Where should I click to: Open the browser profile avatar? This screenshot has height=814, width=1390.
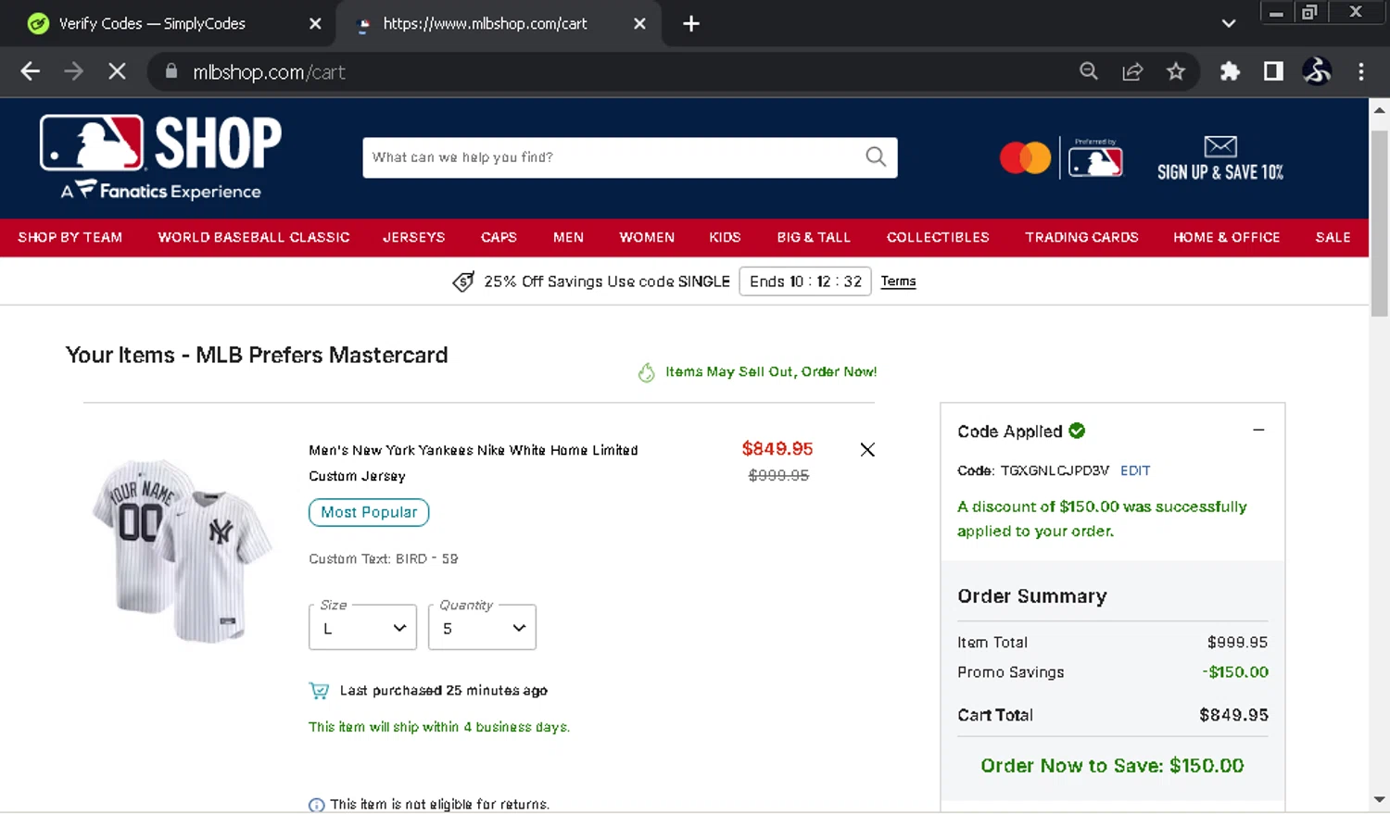pos(1317,71)
